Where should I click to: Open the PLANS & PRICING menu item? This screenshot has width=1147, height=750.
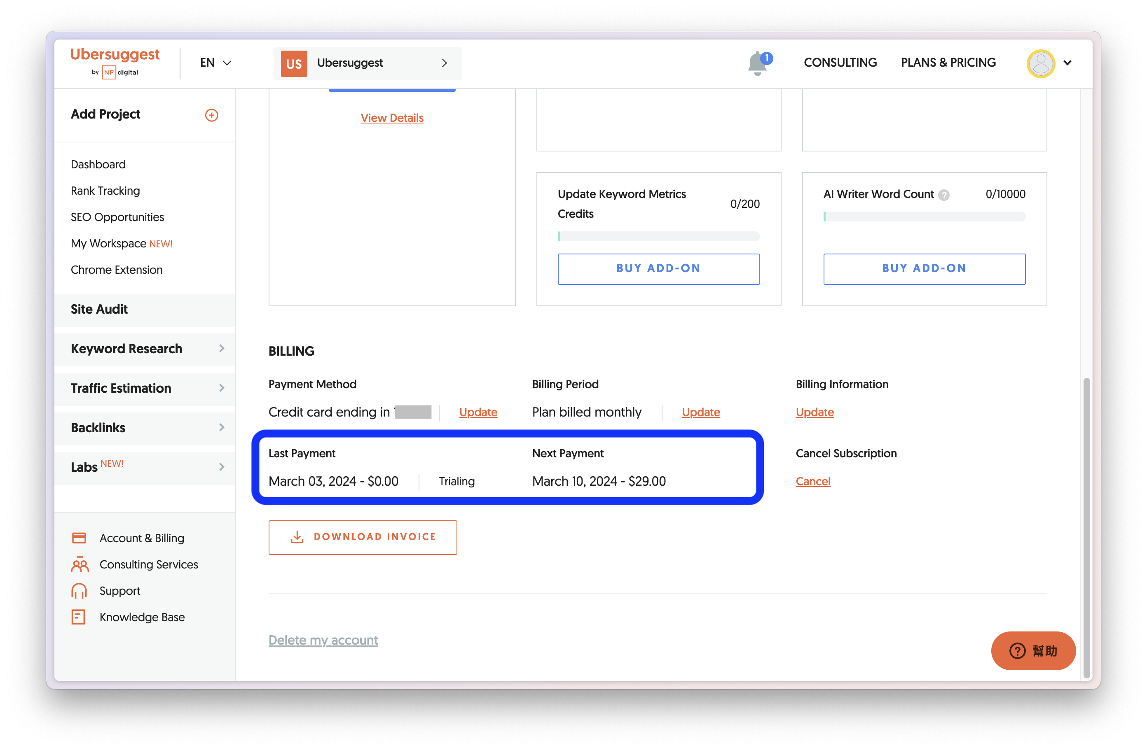click(948, 63)
